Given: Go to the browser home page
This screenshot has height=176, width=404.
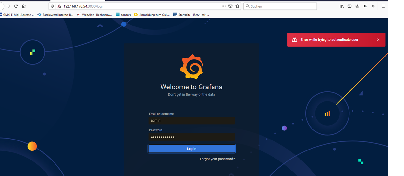Looking at the screenshot, I should (24, 6).
